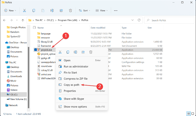Screen dimensions: 196x116
Task: Select Videos in the sidebar
Action: click(12, 90)
